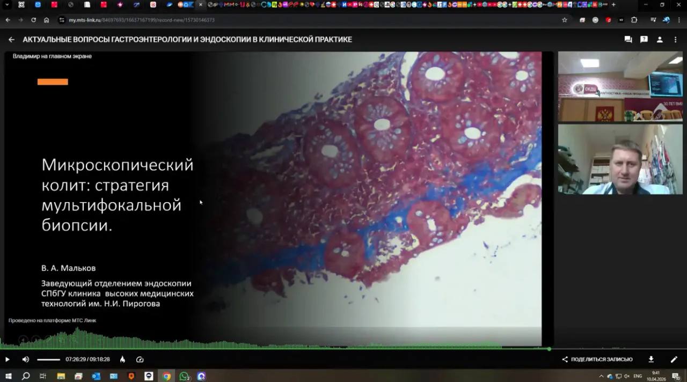Viewport: 687px width, 382px height.
Task: Play the webinar recording
Action: (8, 359)
